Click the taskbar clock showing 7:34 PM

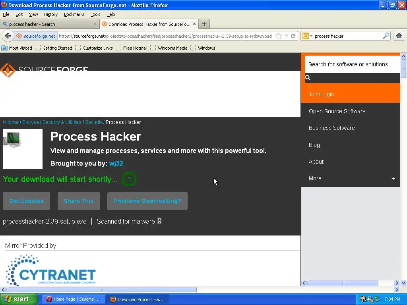click(392, 299)
